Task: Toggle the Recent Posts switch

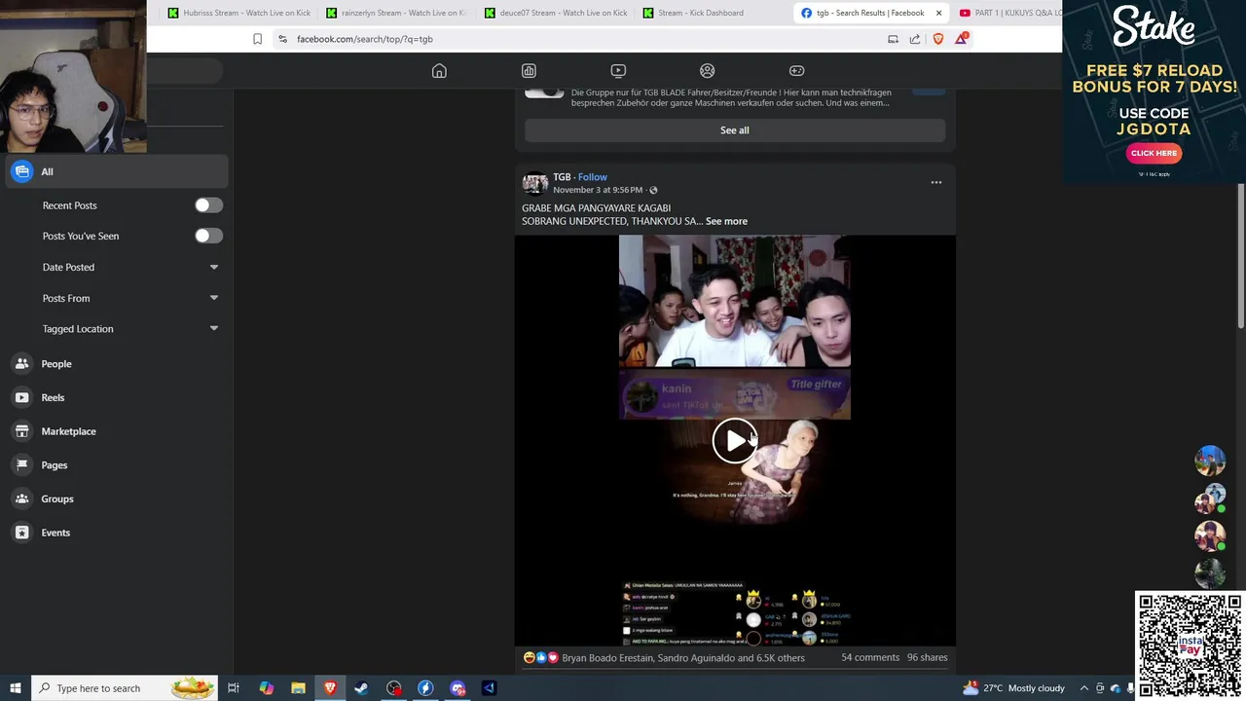Action: pos(208,205)
